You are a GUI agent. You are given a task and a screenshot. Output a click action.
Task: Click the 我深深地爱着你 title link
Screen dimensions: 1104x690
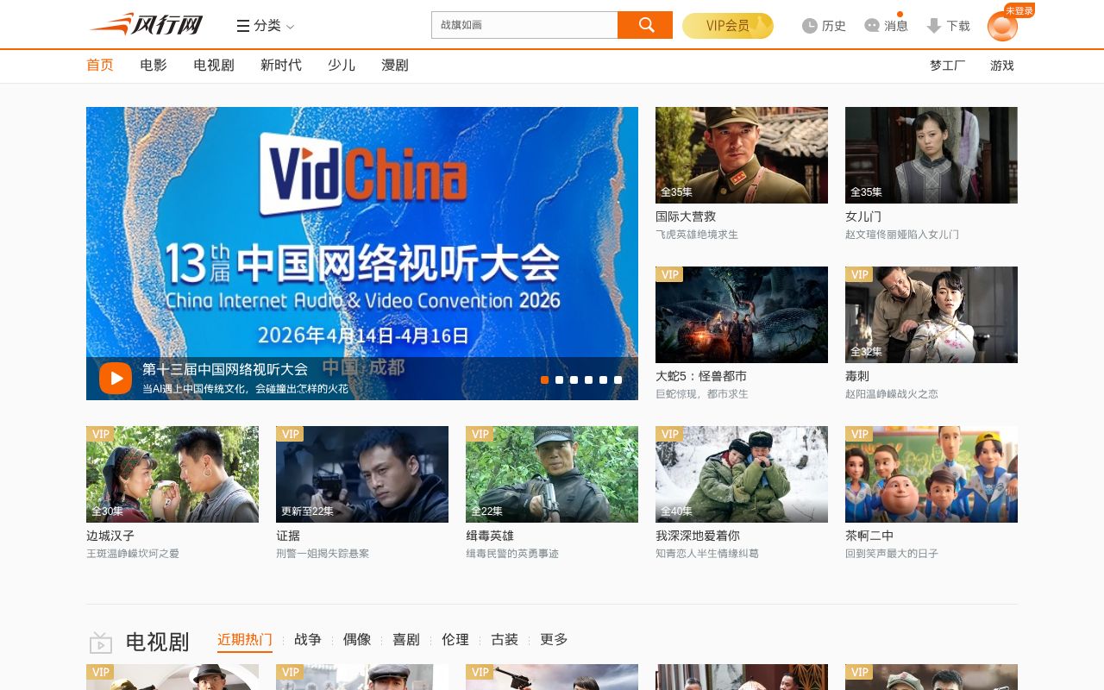tap(698, 536)
